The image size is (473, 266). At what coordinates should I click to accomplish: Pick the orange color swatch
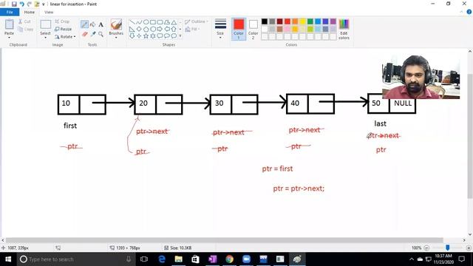click(295, 21)
